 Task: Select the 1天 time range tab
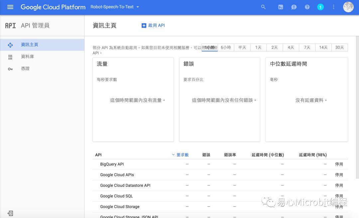[258, 48]
